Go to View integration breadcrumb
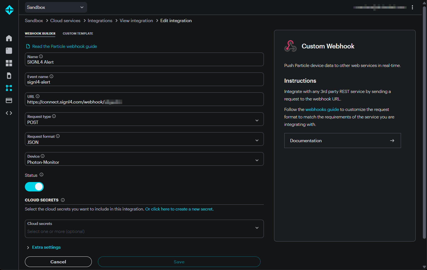 tap(136, 21)
